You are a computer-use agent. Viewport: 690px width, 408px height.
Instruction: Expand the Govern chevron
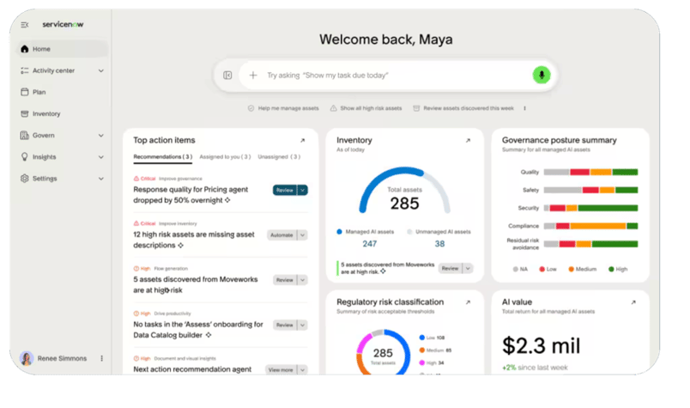coord(100,135)
